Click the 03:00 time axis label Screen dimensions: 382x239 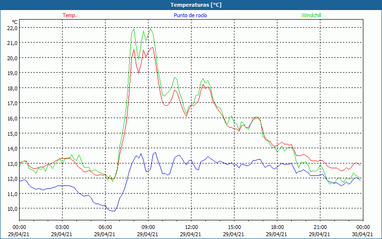point(62,228)
